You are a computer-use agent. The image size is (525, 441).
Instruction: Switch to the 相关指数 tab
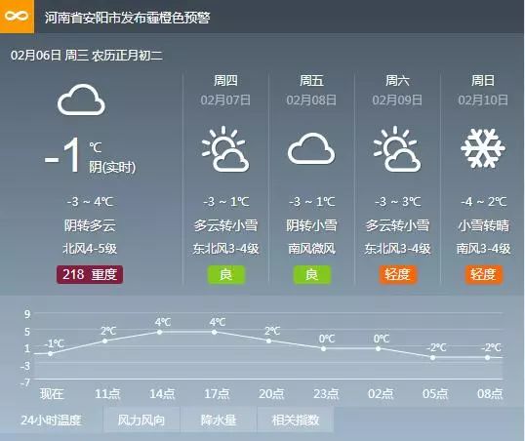(x=296, y=420)
